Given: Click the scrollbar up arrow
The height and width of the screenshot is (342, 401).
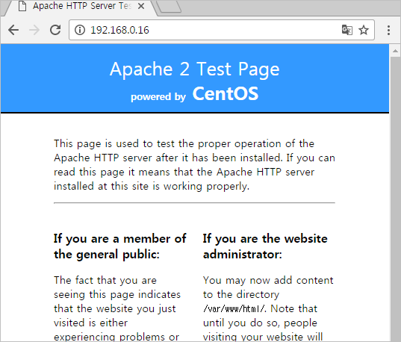Looking at the screenshot, I should click(x=395, y=51).
